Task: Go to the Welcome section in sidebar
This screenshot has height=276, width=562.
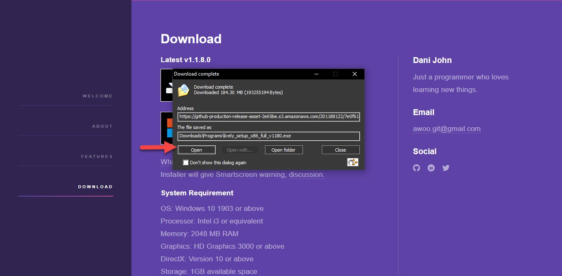Action: click(x=97, y=96)
